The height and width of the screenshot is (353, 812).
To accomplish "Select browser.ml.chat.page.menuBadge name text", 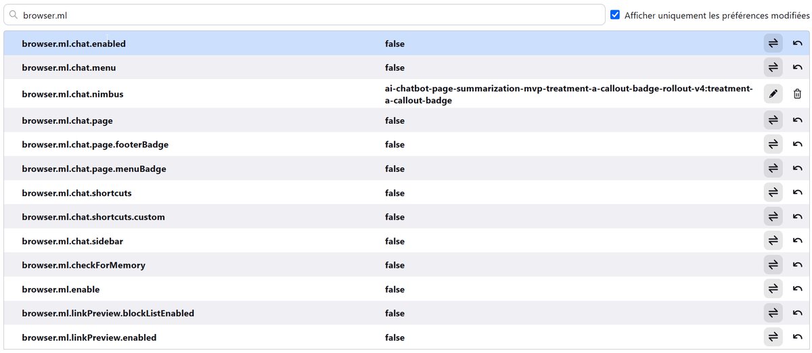I will (x=94, y=168).
